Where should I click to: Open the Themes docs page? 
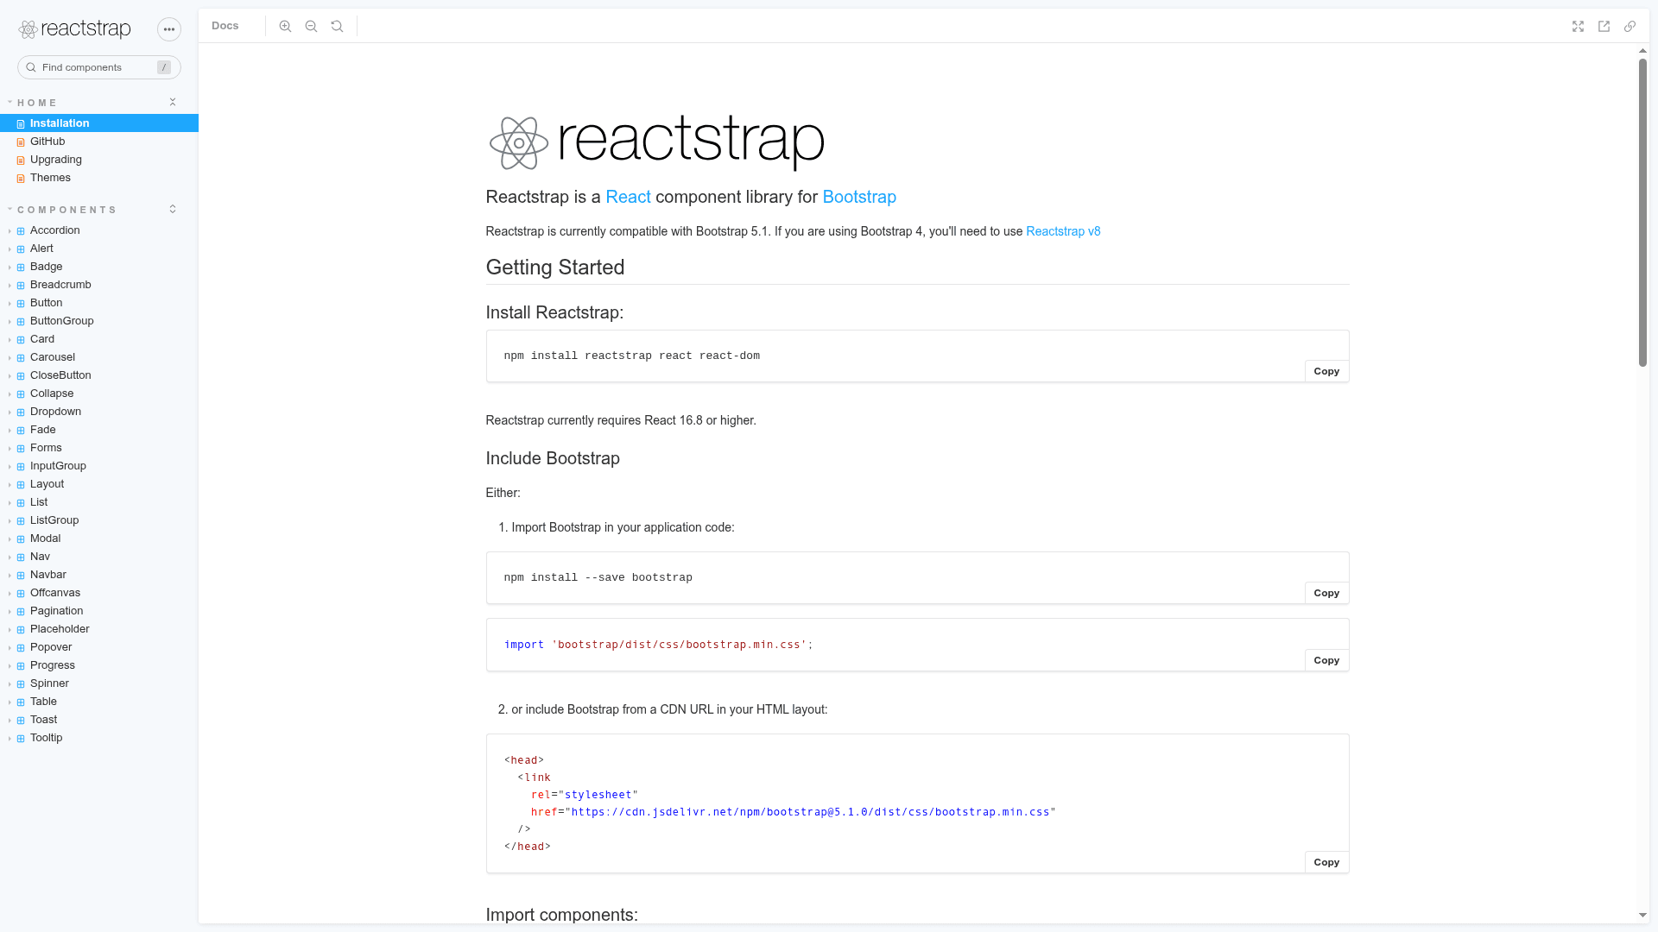(99, 178)
